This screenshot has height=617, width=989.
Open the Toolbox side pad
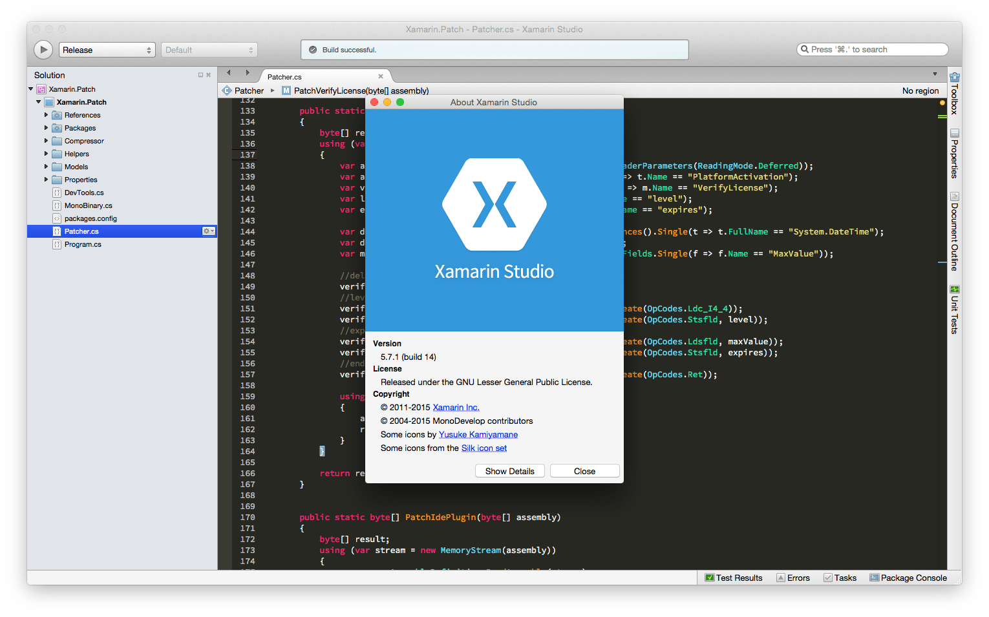(954, 93)
